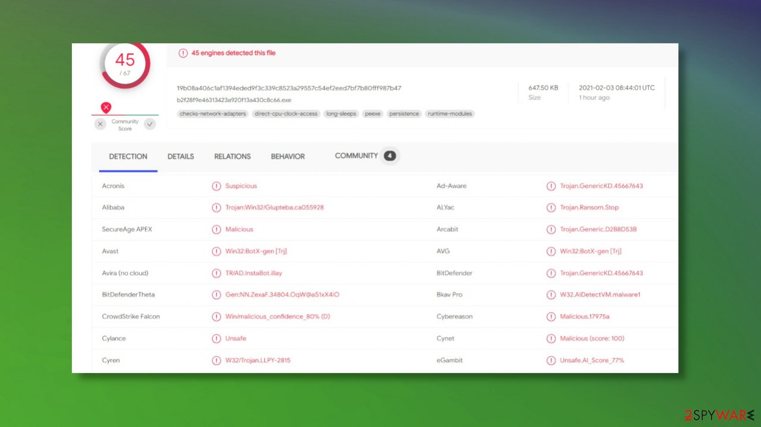Click the long-sleeps tag
The width and height of the screenshot is (761, 427).
[341, 113]
